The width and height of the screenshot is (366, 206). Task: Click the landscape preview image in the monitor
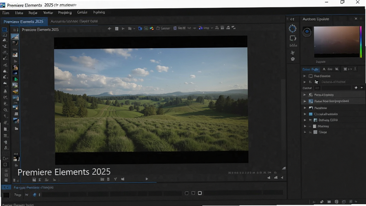(x=151, y=99)
